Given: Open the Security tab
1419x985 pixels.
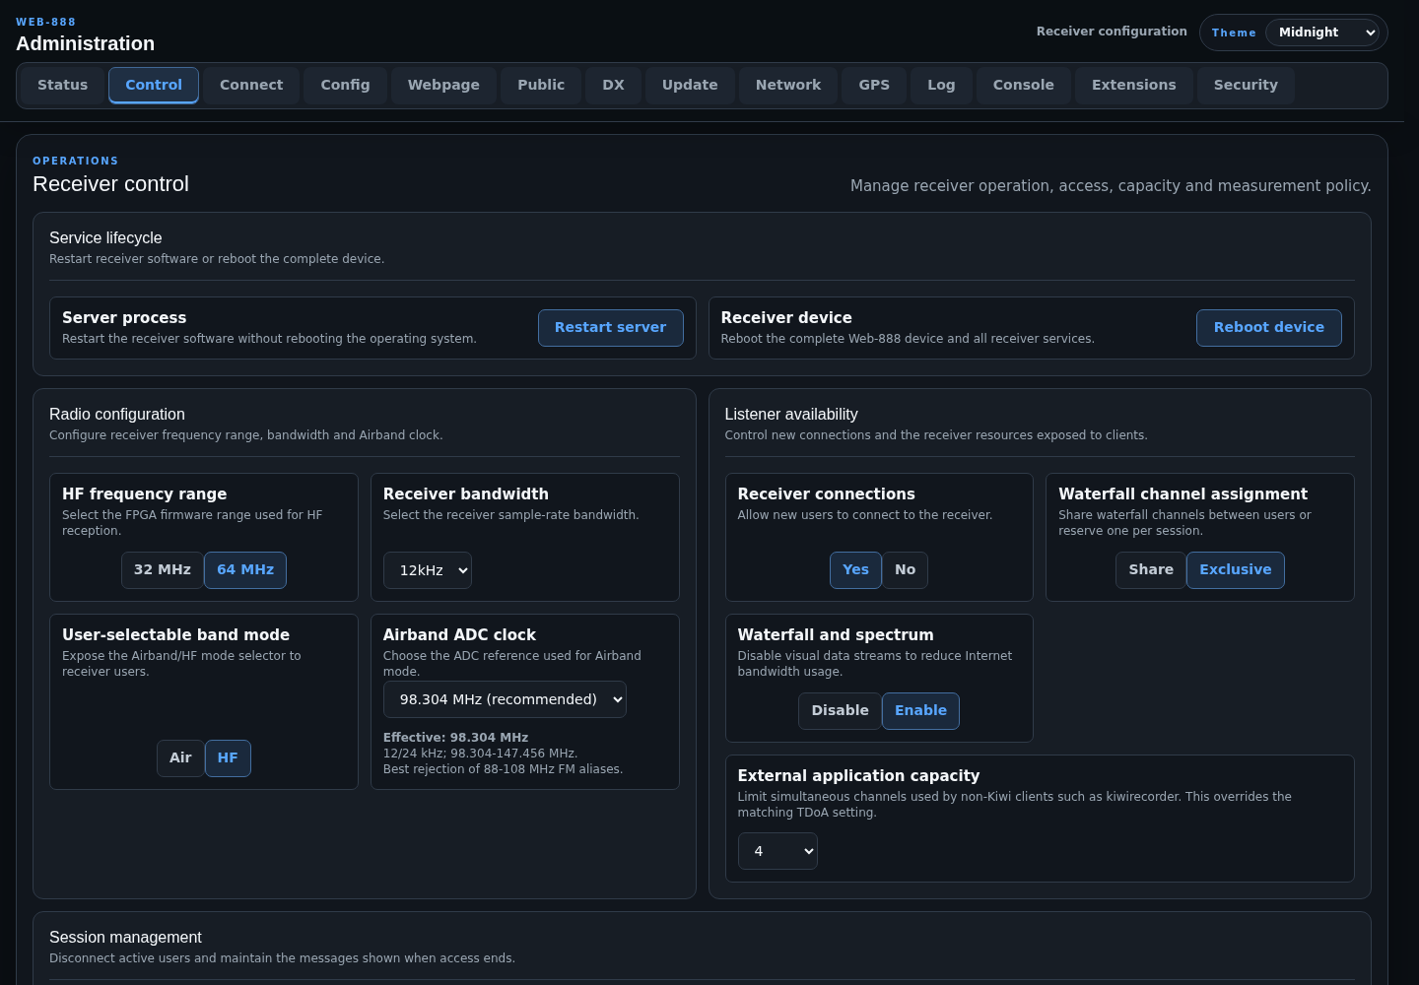Looking at the screenshot, I should coord(1246,86).
